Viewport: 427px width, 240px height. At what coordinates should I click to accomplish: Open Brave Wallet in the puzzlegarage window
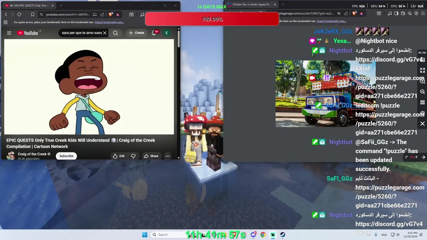[403, 13]
